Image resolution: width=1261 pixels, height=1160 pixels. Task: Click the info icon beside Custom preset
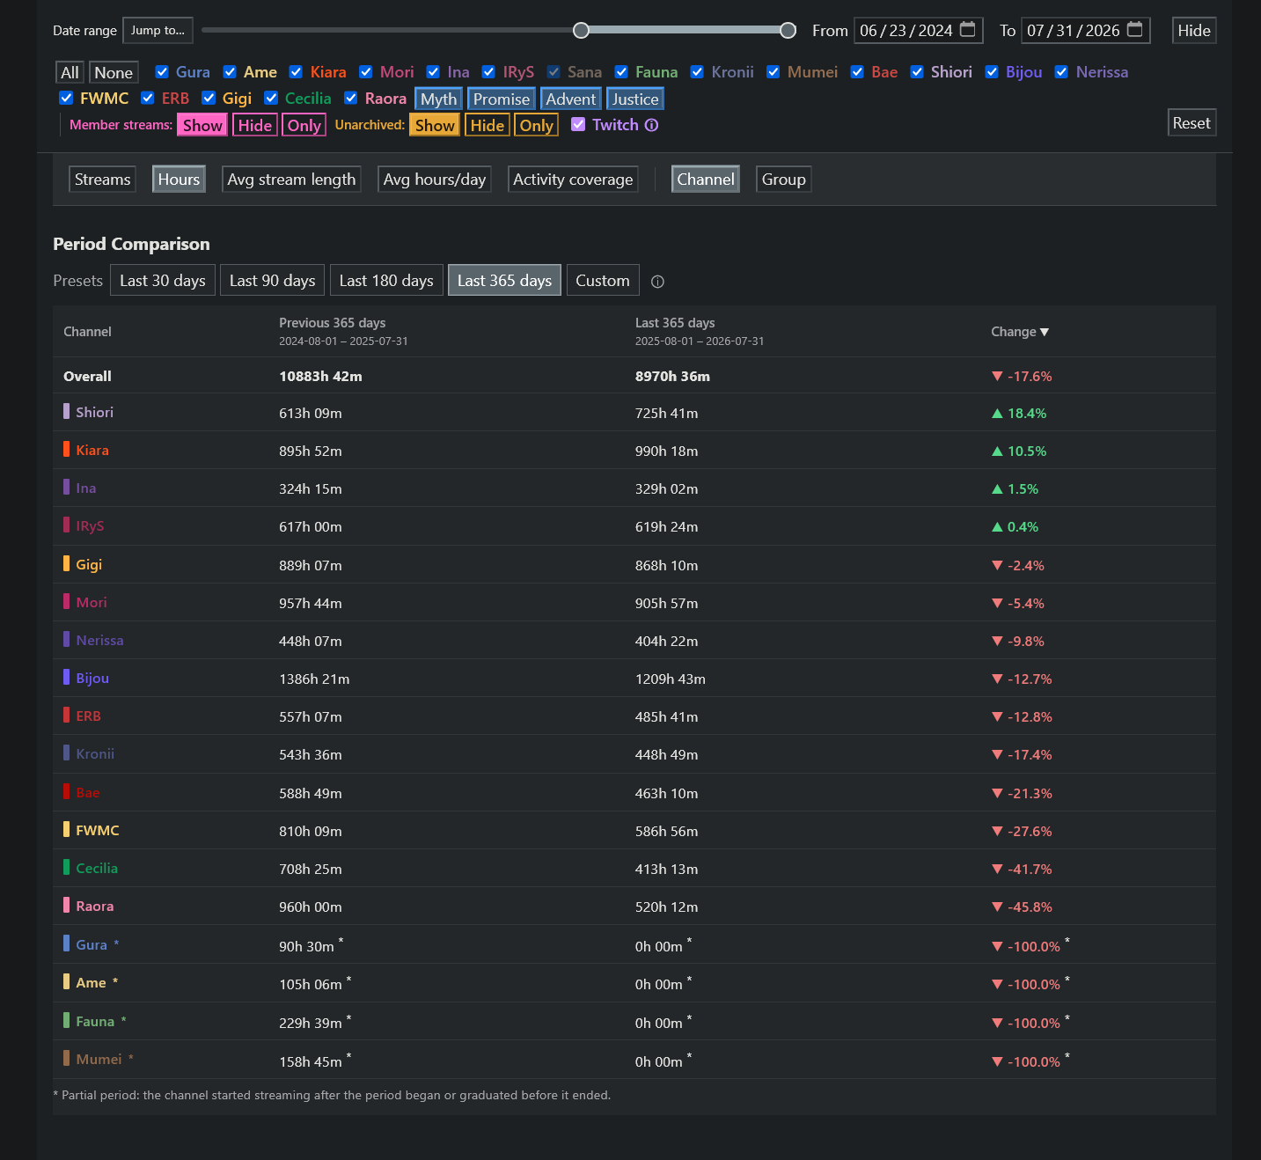click(x=657, y=282)
